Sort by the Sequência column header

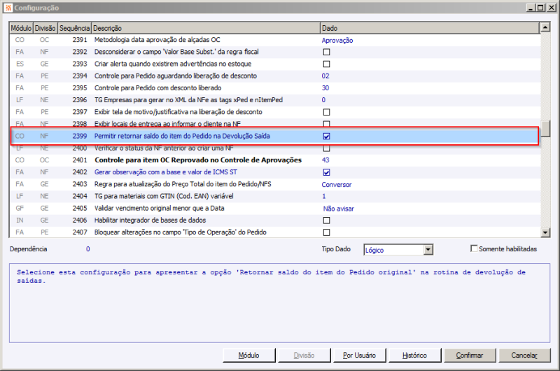click(x=74, y=28)
